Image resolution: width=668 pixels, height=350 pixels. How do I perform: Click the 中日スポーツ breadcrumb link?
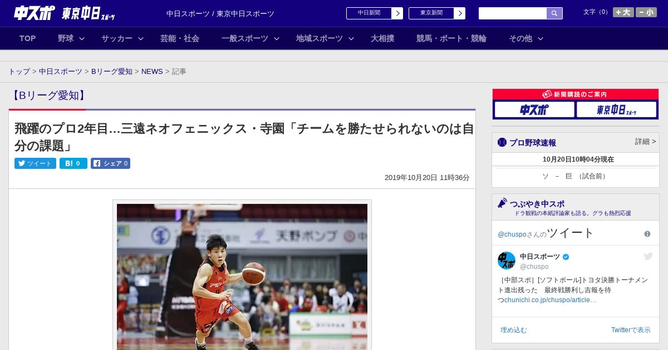(x=60, y=72)
